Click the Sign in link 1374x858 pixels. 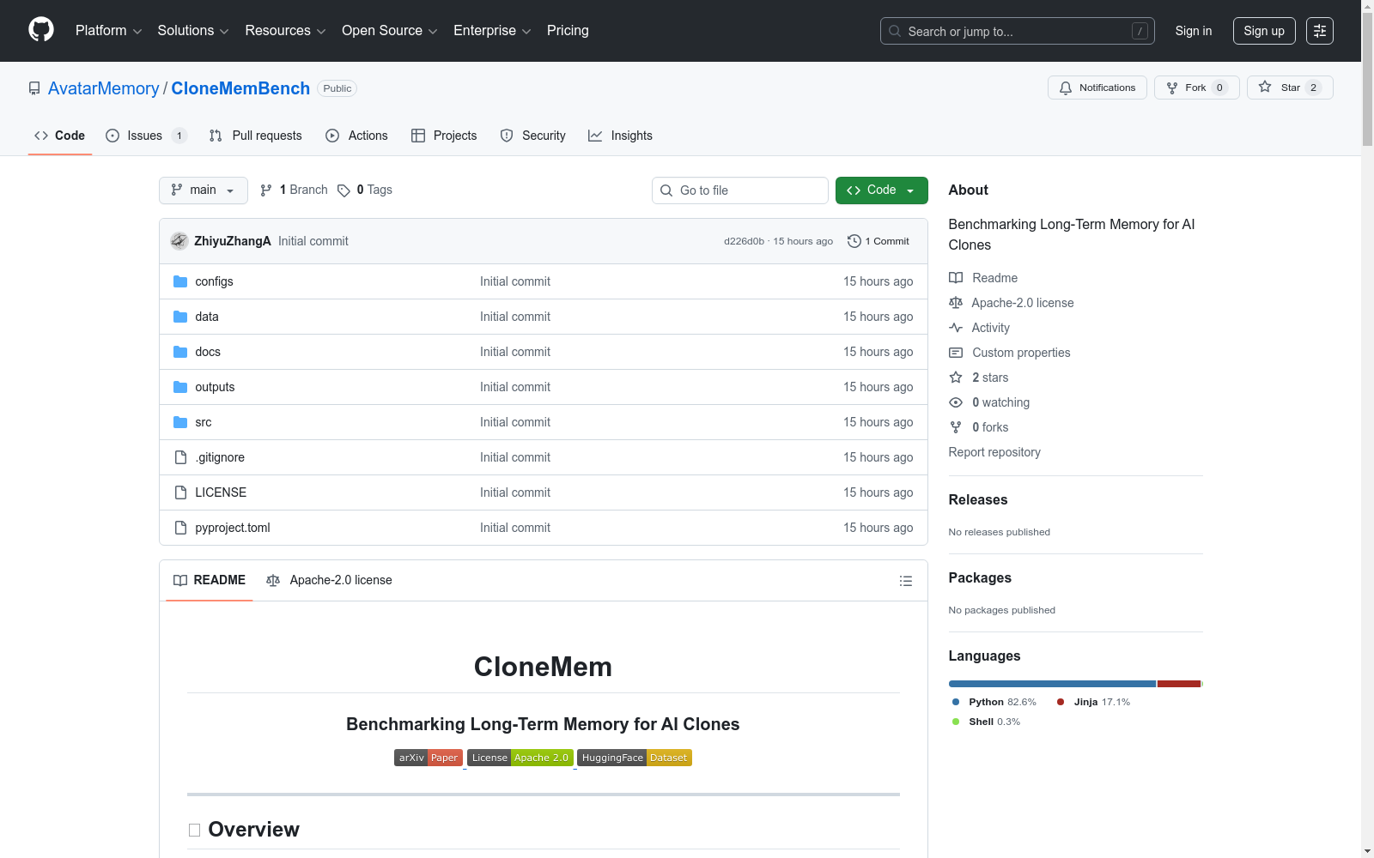pos(1194,31)
